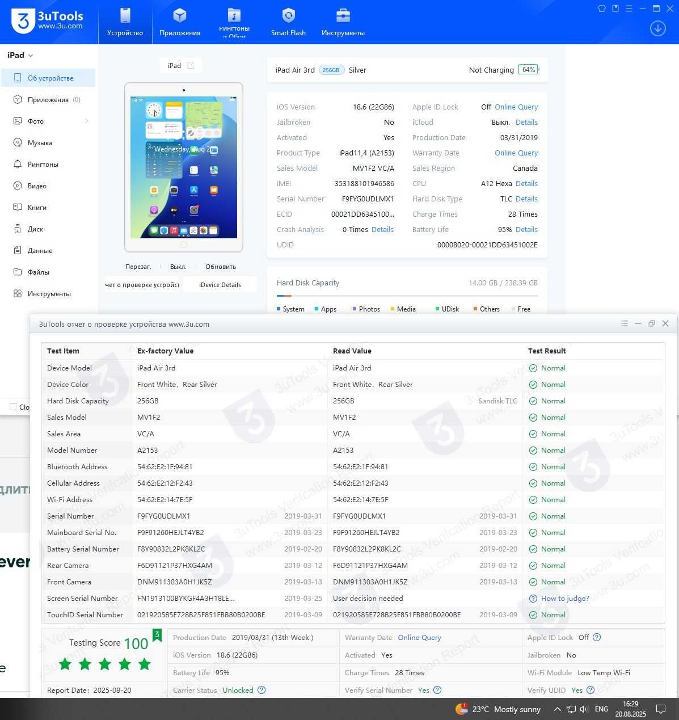This screenshot has width=679, height=720.
Task: Go to Музыка in the sidebar
Action: [x=48, y=143]
